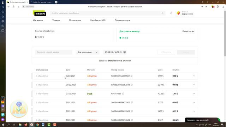Copy order number 5008409566653502

click(132, 111)
